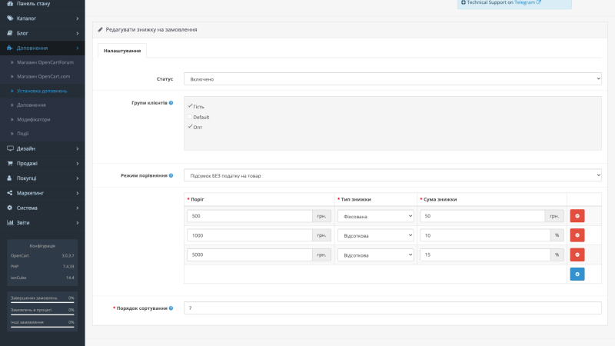Remove the discount row with threshold 1000
Image resolution: width=615 pixels, height=346 pixels.
tap(577, 235)
